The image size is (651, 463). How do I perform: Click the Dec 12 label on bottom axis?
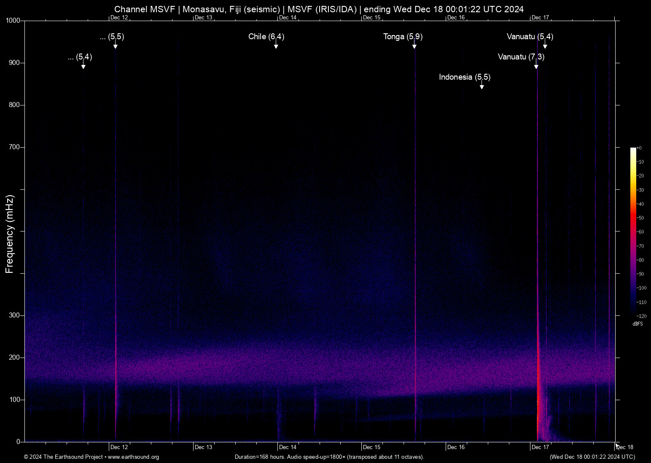(x=119, y=447)
